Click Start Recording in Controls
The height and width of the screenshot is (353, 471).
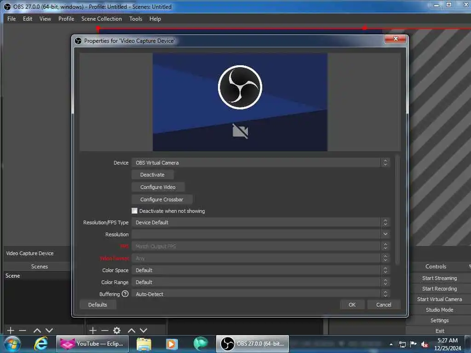(x=439, y=289)
